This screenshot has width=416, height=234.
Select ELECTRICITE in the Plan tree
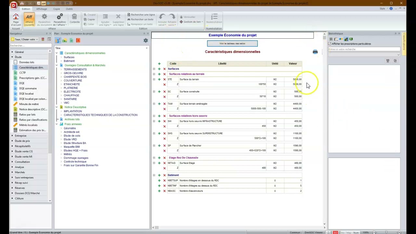pos(72,92)
